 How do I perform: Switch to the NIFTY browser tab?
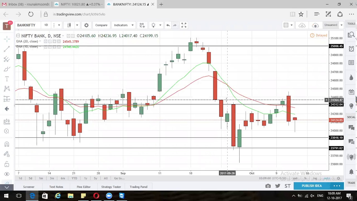point(78,4)
